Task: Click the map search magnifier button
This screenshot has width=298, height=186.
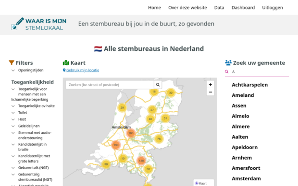Action: [x=158, y=85]
